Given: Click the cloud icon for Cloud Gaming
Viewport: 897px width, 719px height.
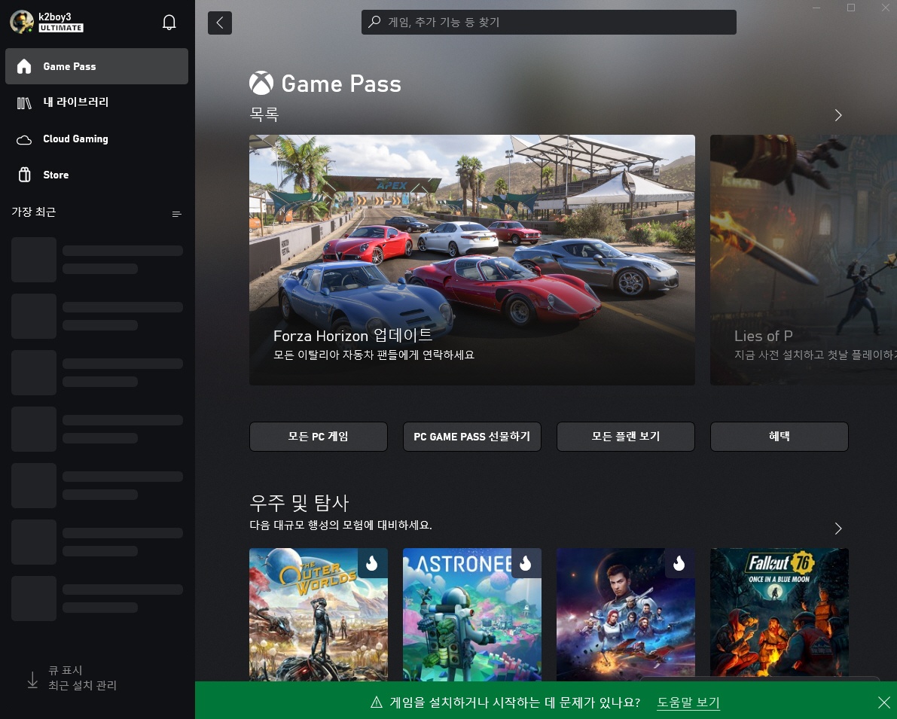Looking at the screenshot, I should (x=24, y=139).
